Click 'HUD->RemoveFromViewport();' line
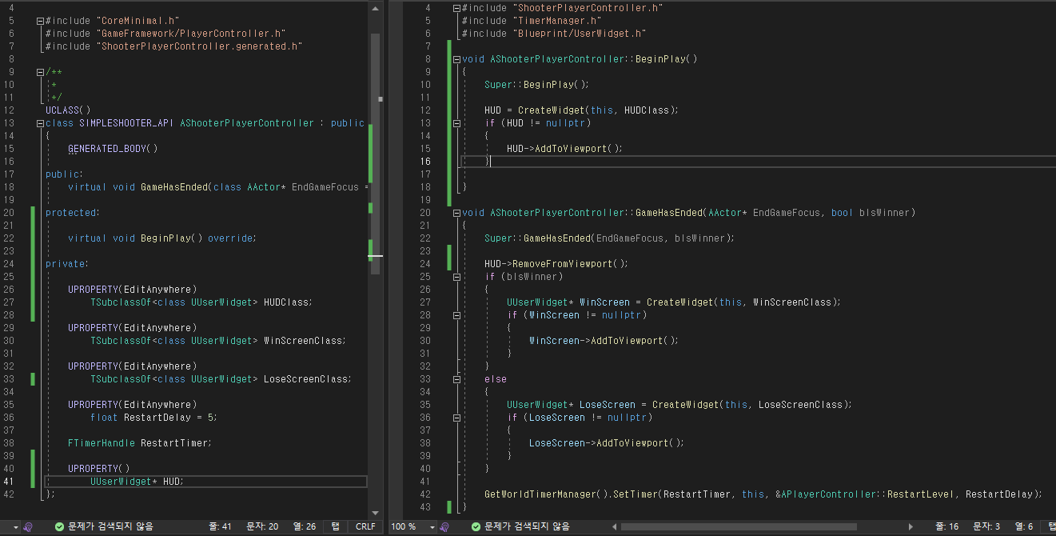 [556, 264]
